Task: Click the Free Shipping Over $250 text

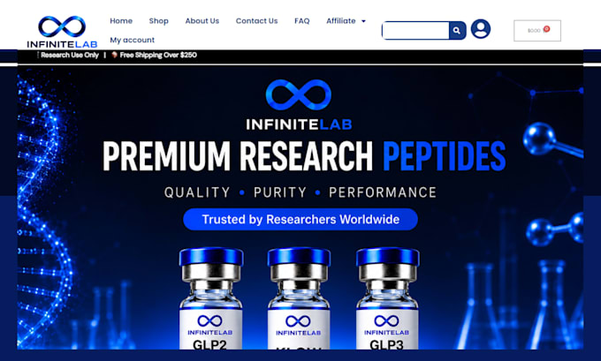Action: pos(158,55)
